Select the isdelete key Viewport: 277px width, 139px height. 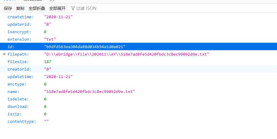pyautogui.click(x=18, y=99)
